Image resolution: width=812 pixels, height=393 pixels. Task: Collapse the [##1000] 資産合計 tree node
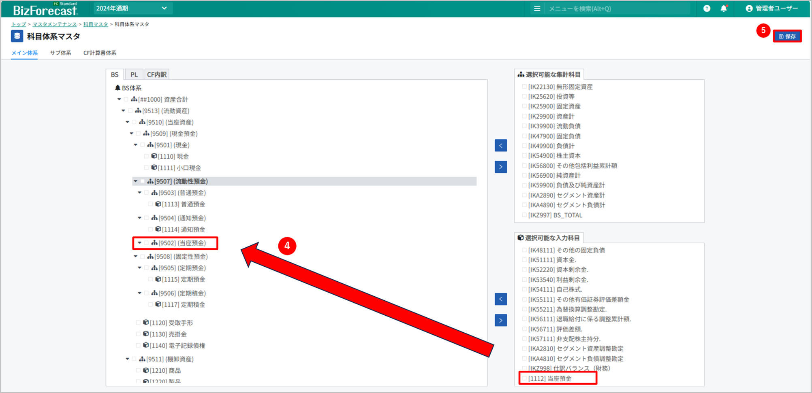119,99
